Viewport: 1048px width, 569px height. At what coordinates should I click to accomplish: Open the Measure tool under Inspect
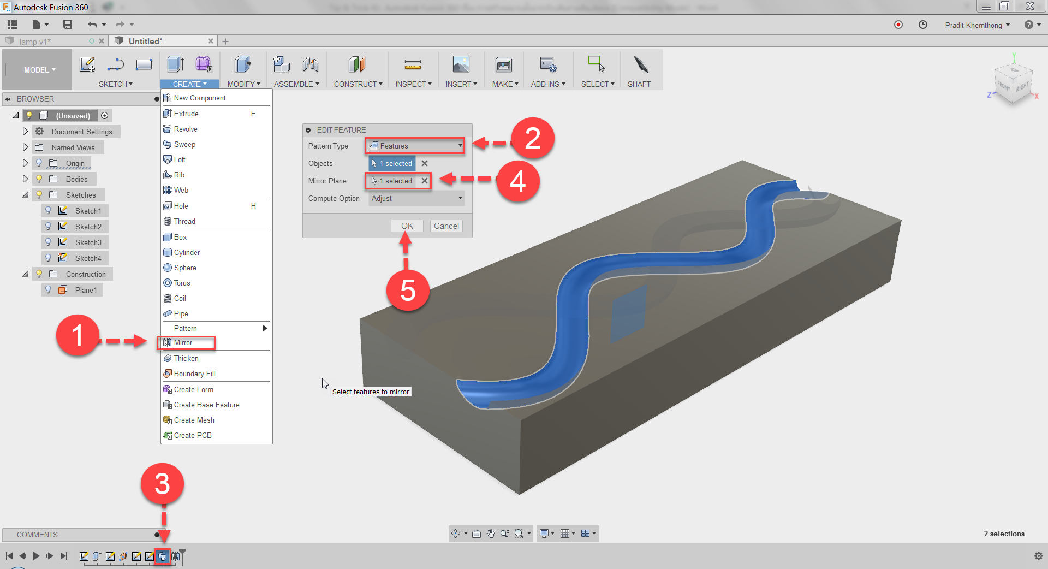point(413,66)
